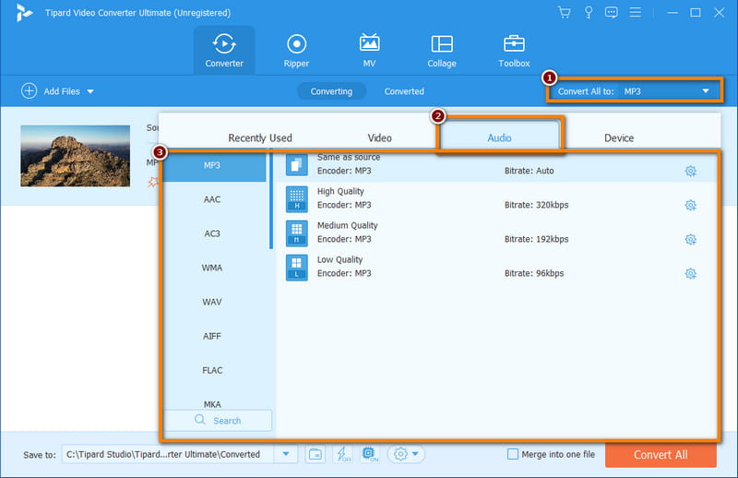
Task: Select the Recently Used tab
Action: click(x=260, y=138)
